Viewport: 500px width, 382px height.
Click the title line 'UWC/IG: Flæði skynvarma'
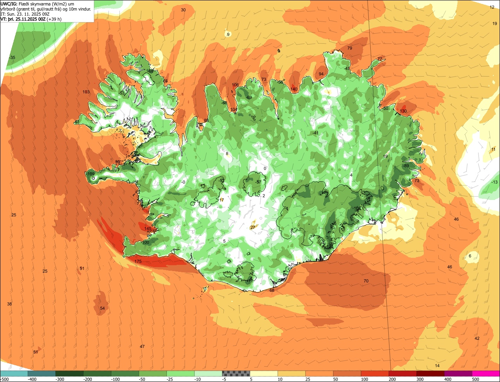point(37,4)
